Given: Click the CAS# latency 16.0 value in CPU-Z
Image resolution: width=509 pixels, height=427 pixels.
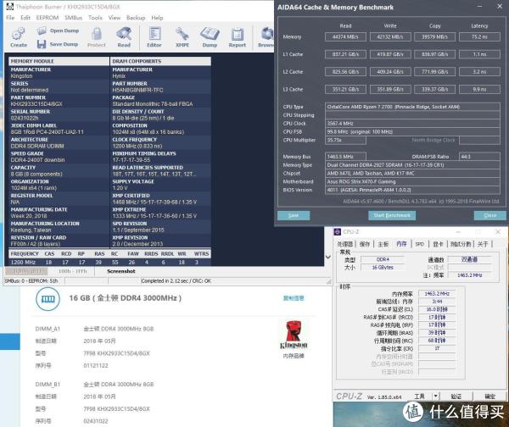Looking at the screenshot, I should tap(437, 309).
